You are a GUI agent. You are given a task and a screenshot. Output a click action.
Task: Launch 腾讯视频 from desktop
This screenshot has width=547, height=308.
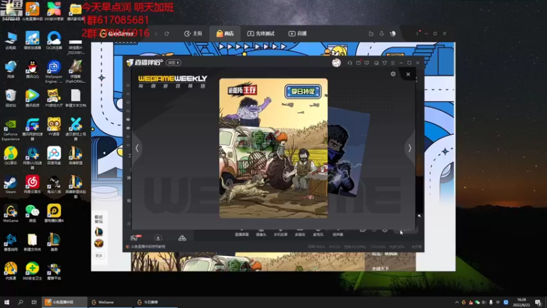click(32, 98)
